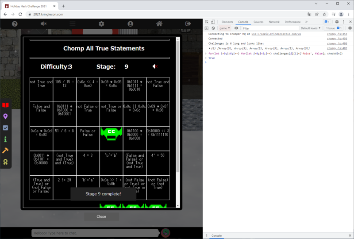This screenshot has width=354, height=239.
Task: Open the orange hammer hints icon
Action: pos(5,150)
